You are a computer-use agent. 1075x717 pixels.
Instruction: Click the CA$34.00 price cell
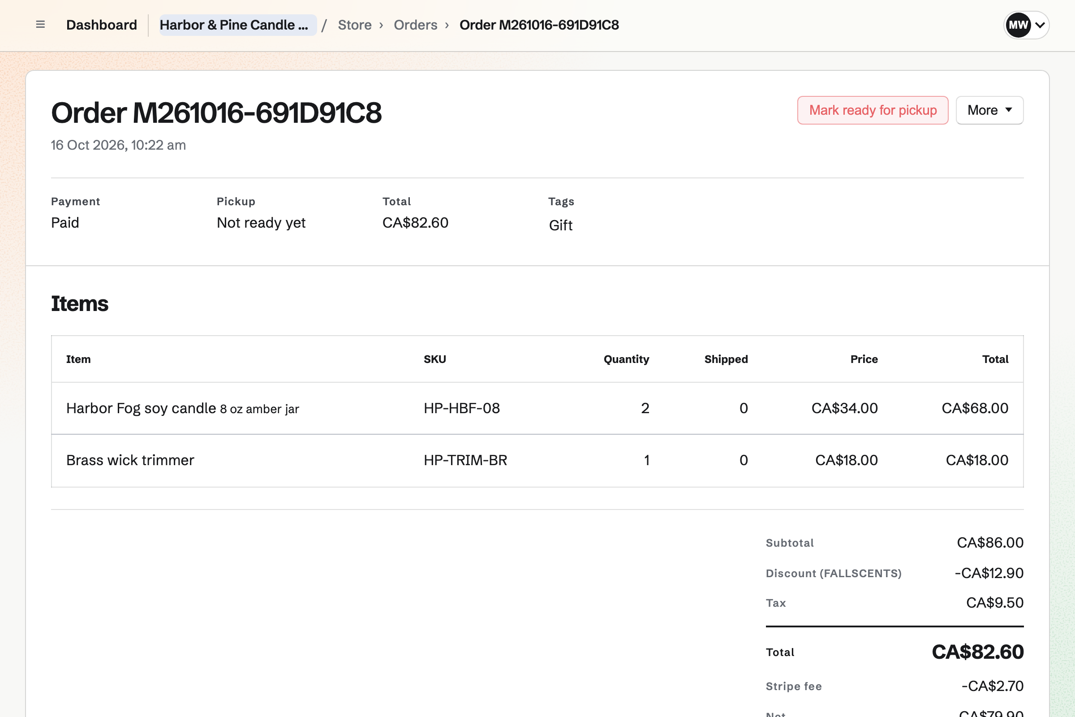[845, 408]
